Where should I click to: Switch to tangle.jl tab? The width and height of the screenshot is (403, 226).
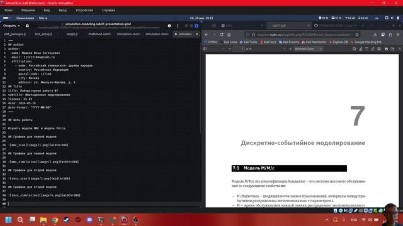[72, 34]
